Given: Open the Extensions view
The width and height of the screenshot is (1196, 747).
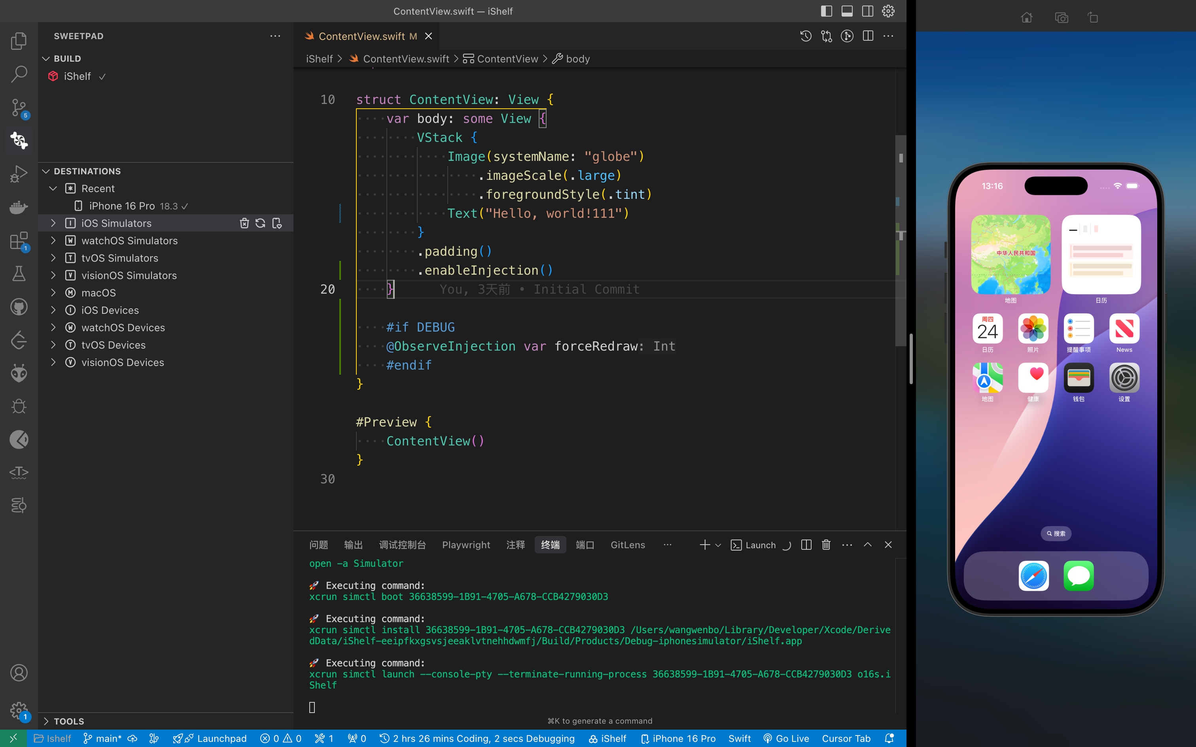Looking at the screenshot, I should tap(19, 241).
